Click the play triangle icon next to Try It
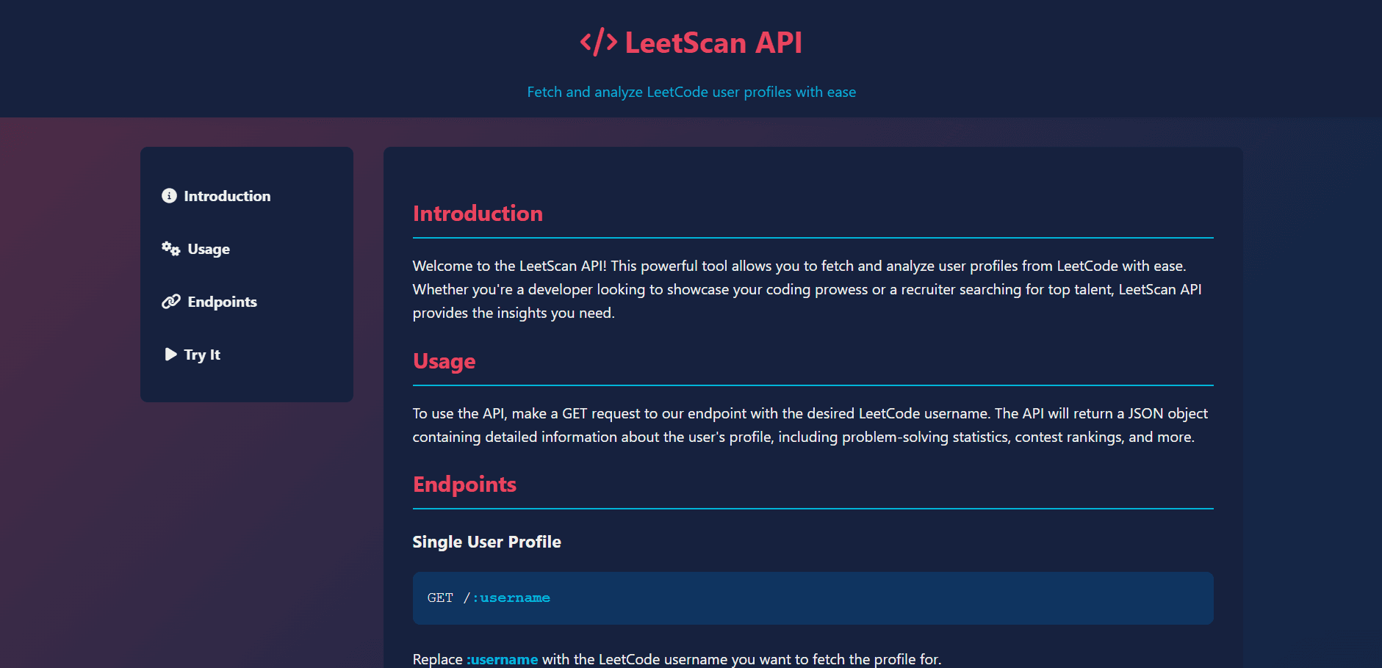The height and width of the screenshot is (668, 1382). 170,354
